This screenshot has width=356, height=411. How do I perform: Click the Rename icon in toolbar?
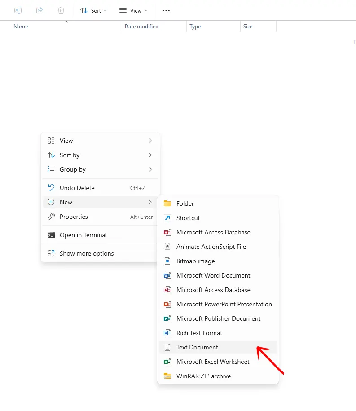tap(18, 10)
